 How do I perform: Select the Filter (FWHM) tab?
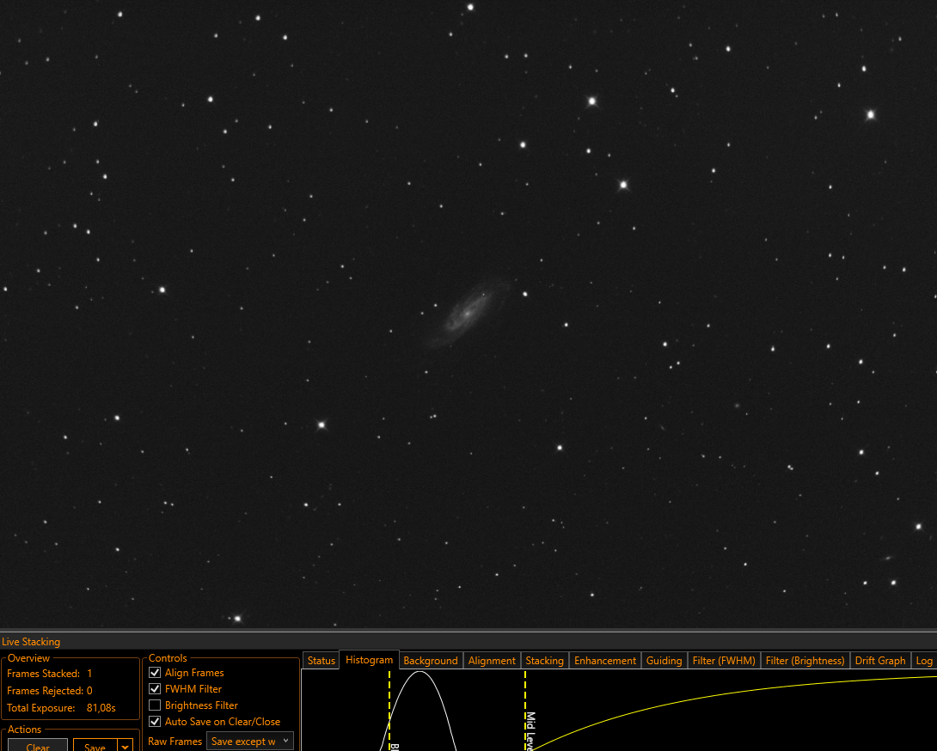(724, 661)
